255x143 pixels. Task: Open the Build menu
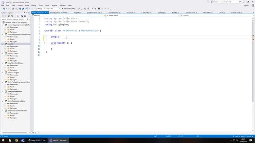point(27,5)
